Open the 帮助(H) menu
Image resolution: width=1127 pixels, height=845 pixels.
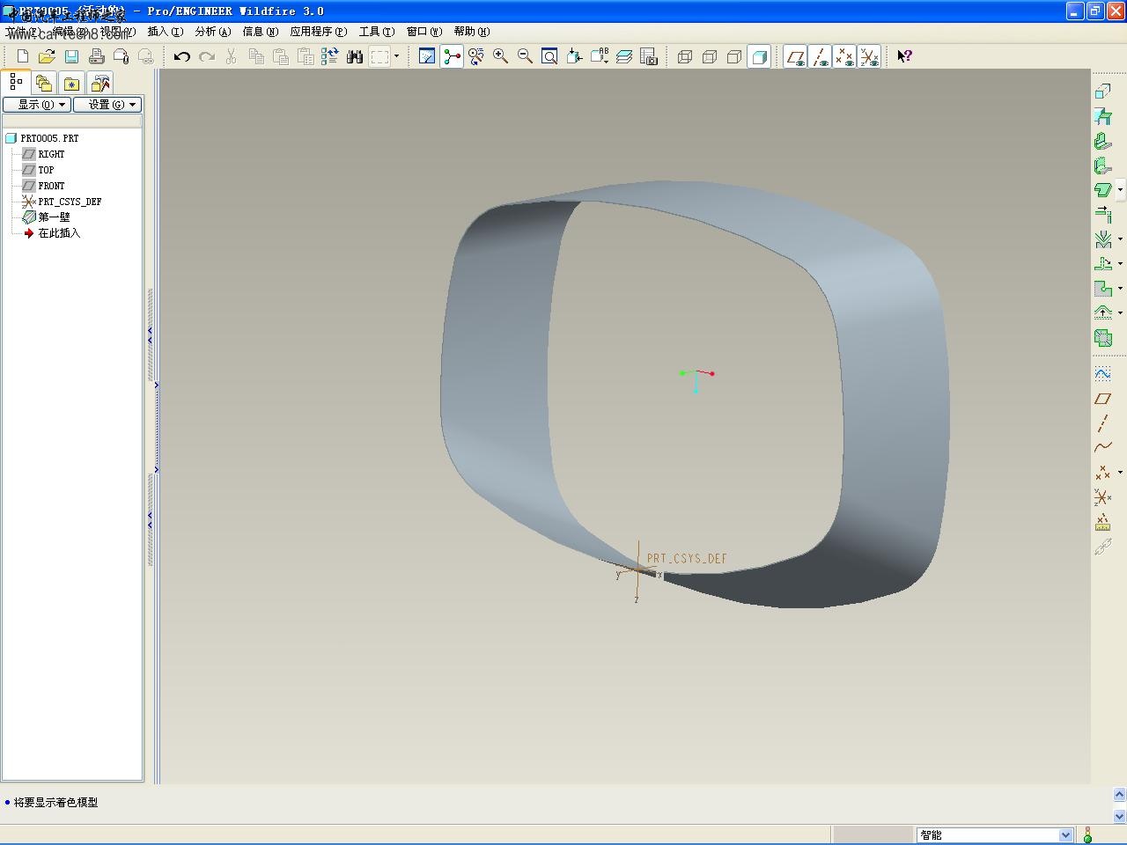click(x=471, y=32)
